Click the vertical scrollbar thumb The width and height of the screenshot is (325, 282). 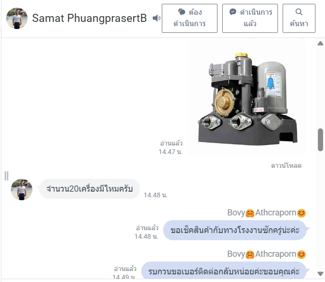click(x=320, y=140)
